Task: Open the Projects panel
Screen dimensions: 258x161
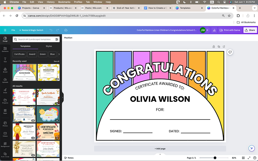Action: (5, 101)
